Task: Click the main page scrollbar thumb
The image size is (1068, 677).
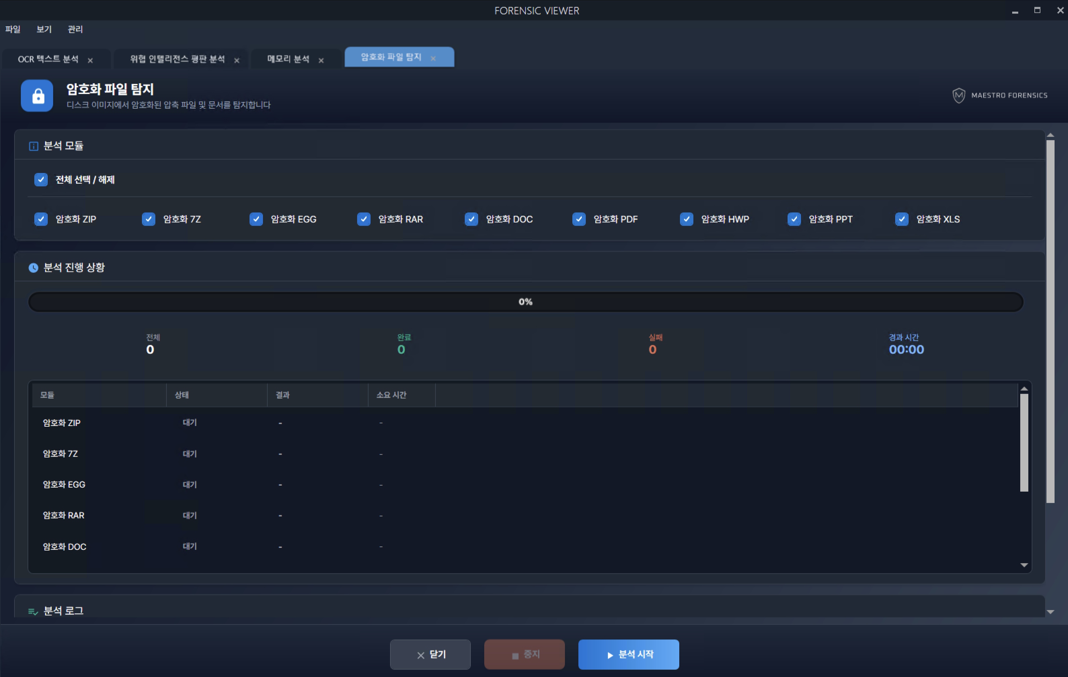Action: point(1050,321)
